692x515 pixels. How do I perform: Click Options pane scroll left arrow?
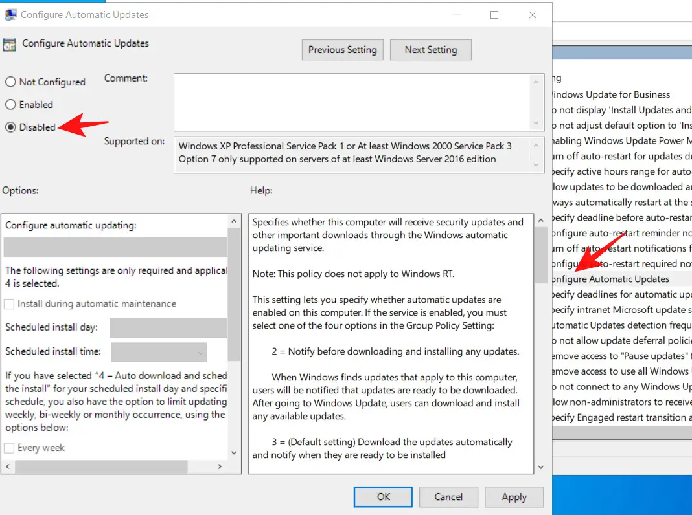point(8,466)
